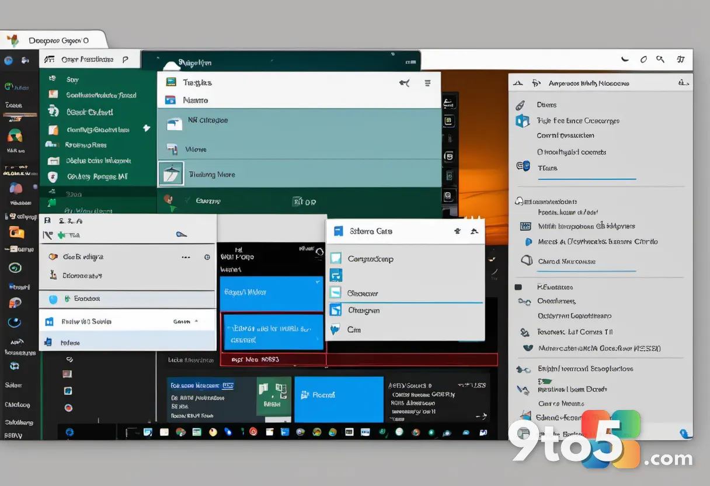Viewport: 710px width, 486px height.
Task: Open the hamburger menu in the teal list header
Action: (428, 83)
